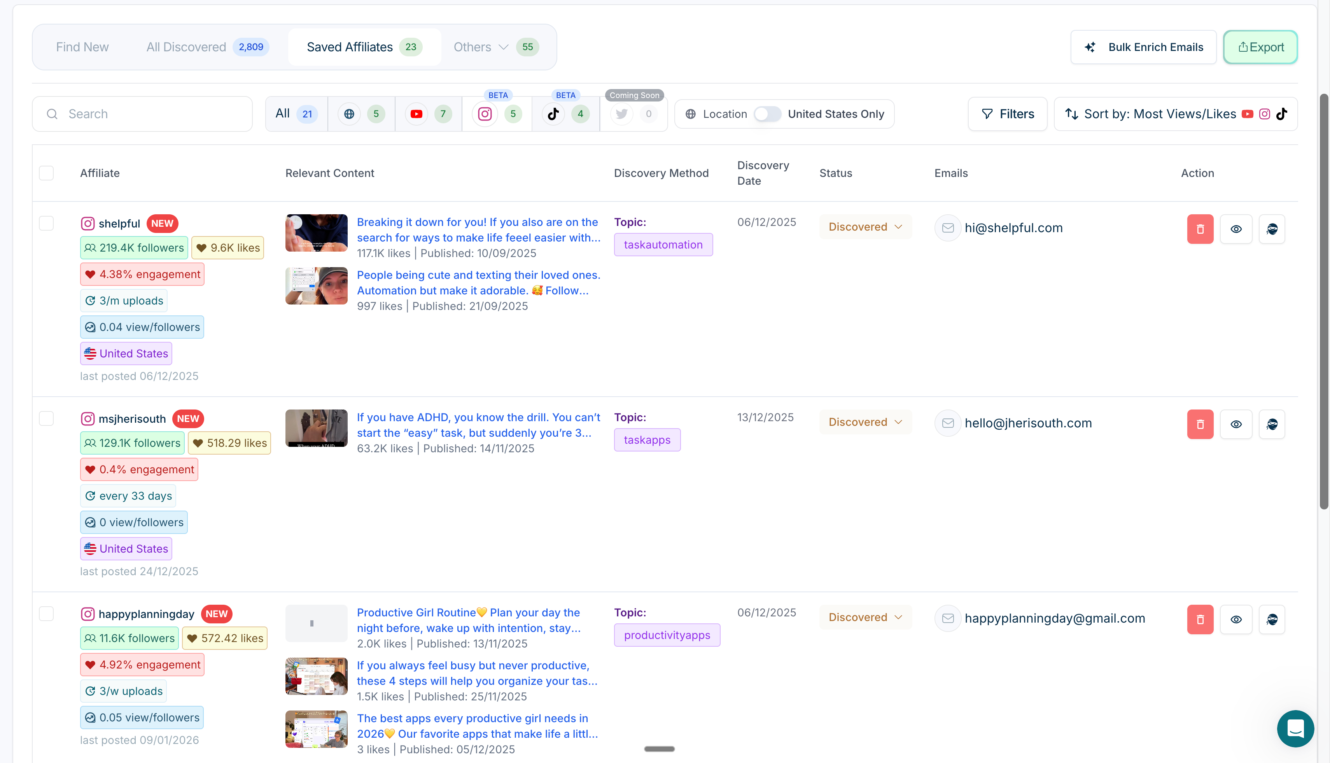Click the trash delete icon for msjherisouth

1200,424
